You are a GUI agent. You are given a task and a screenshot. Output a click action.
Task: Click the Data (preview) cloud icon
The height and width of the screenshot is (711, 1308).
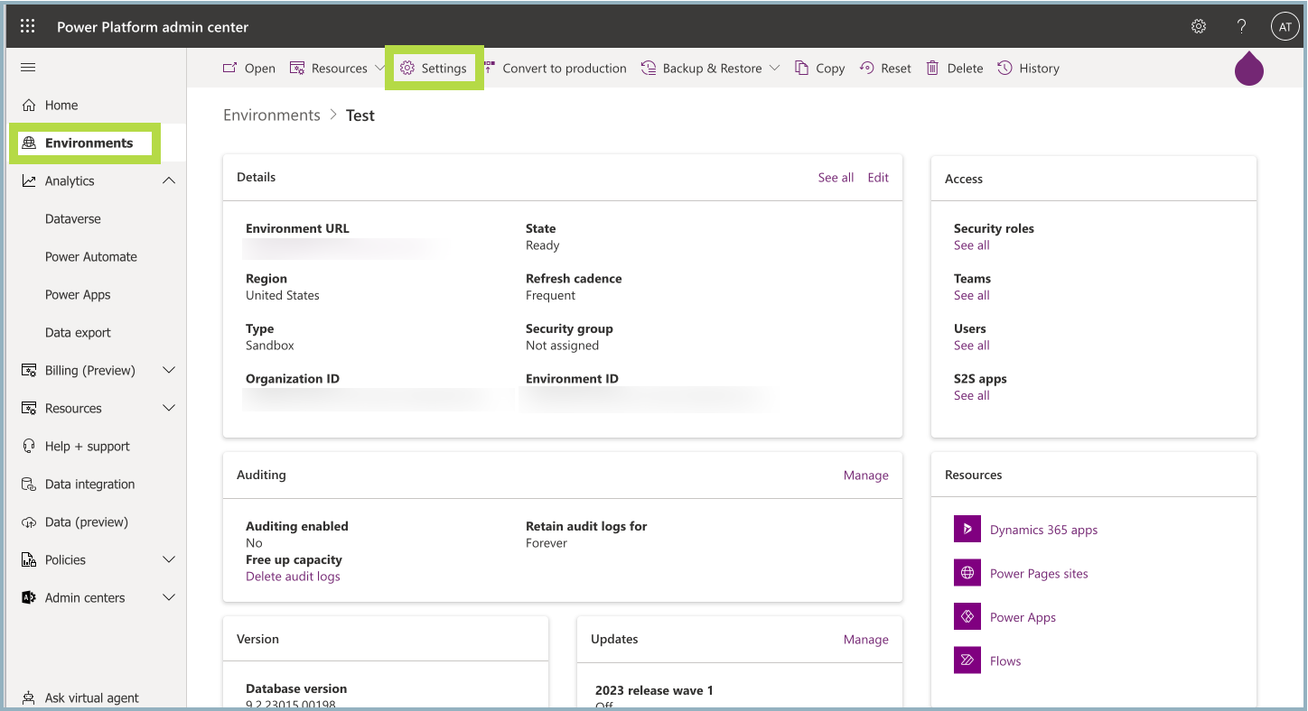29,522
